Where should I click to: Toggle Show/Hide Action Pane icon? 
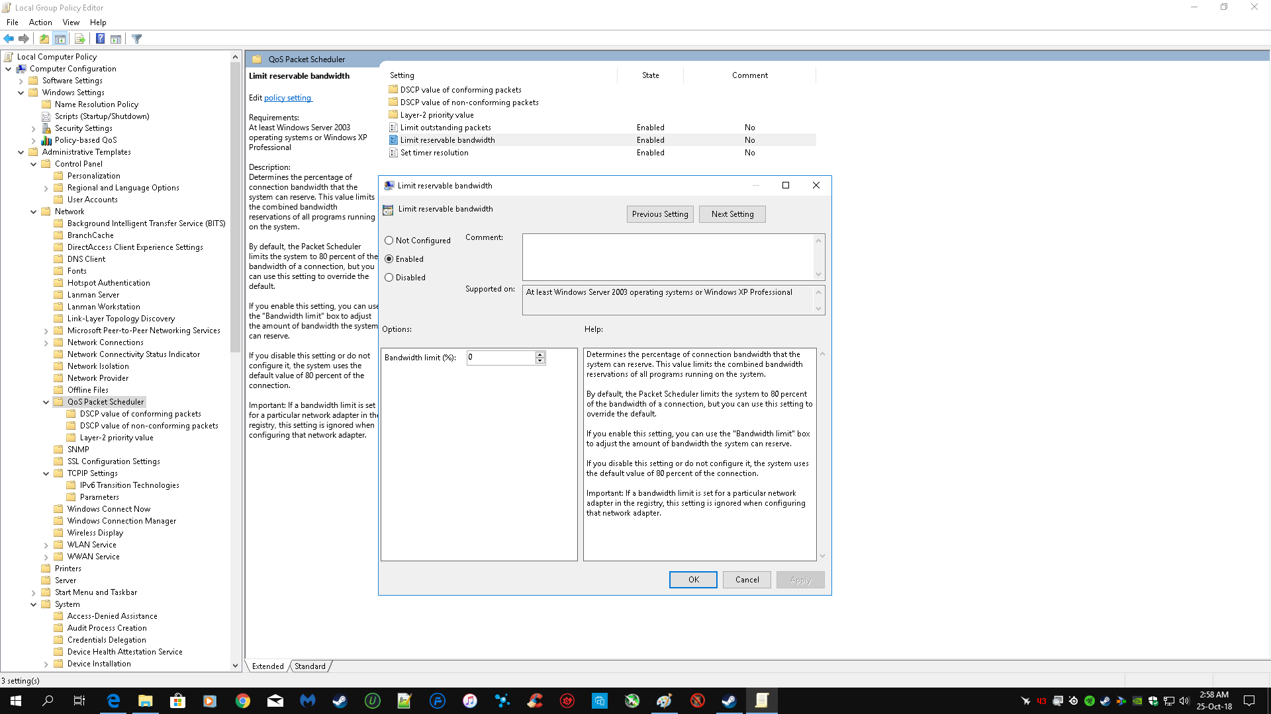(x=116, y=39)
